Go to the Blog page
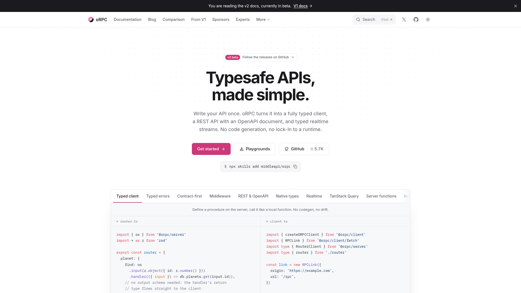This screenshot has height=293, width=521. tap(152, 20)
